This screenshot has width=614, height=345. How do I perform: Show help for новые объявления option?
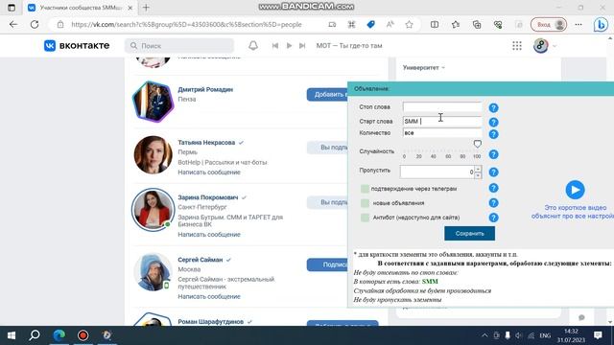click(493, 203)
